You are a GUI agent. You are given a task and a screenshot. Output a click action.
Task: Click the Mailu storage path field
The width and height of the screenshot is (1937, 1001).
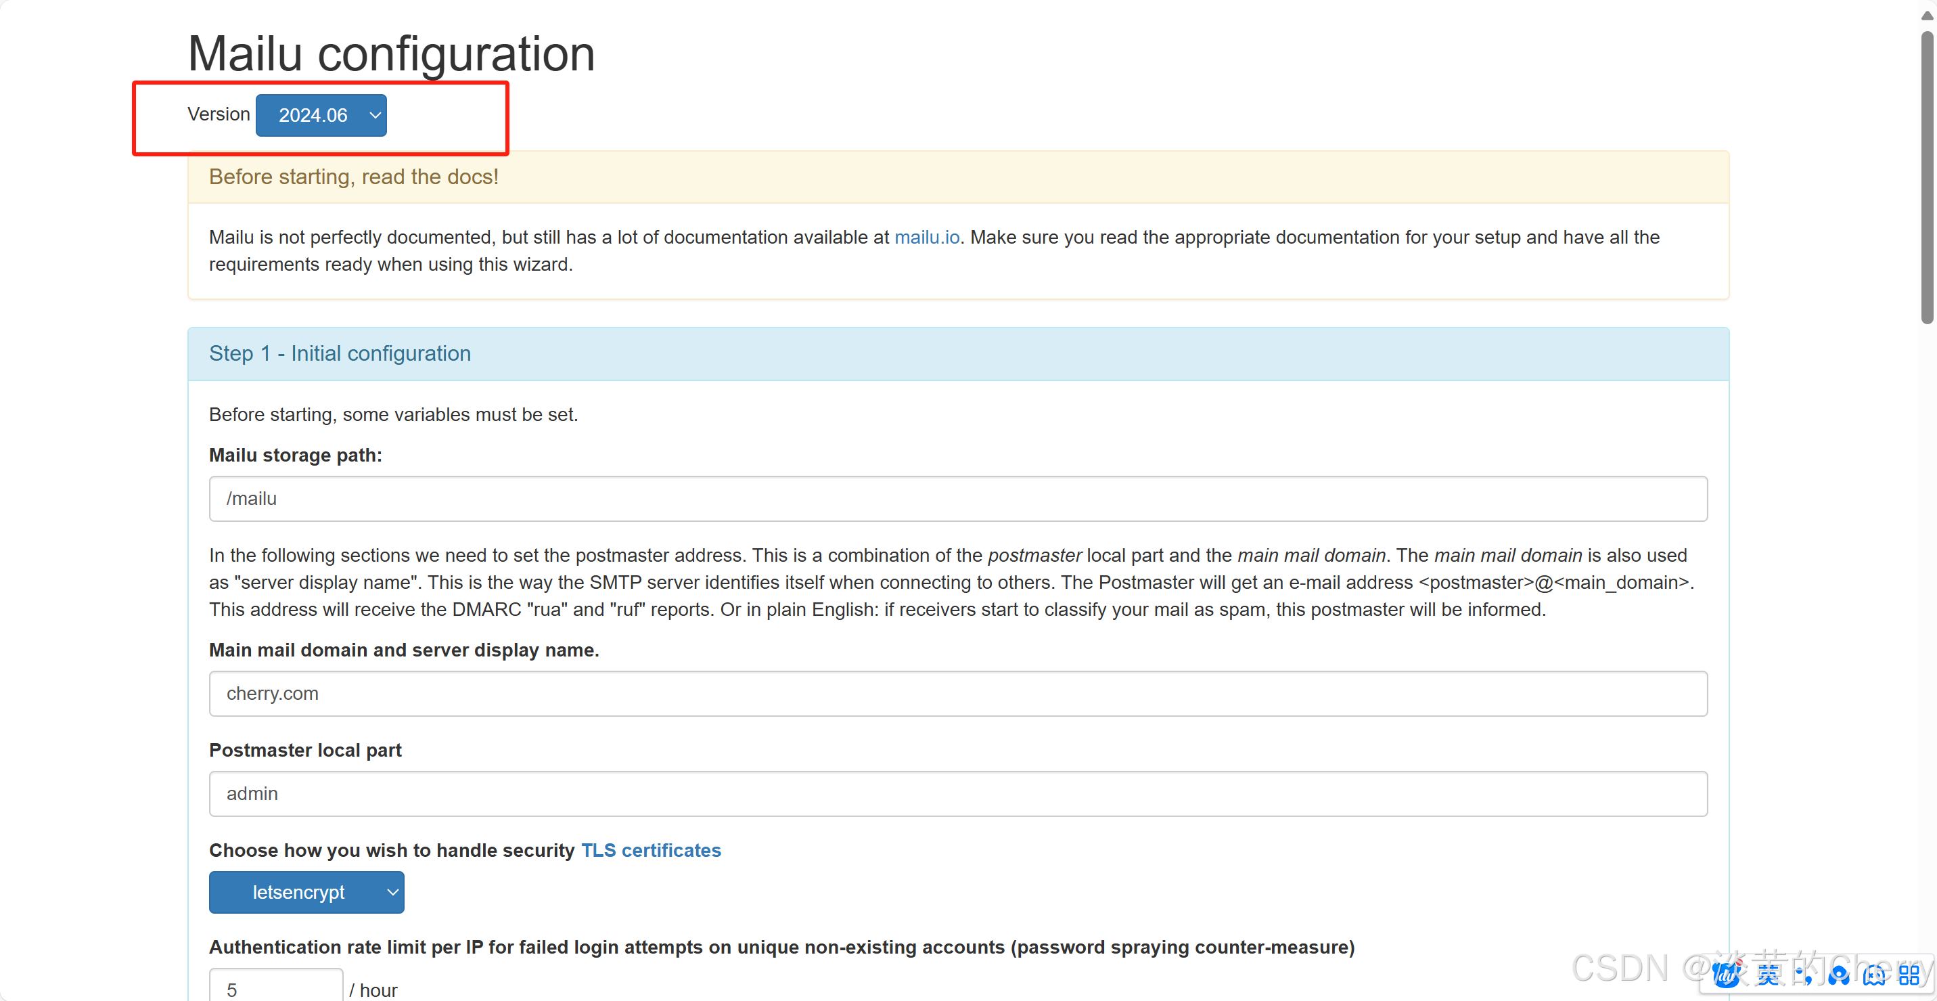tap(957, 499)
